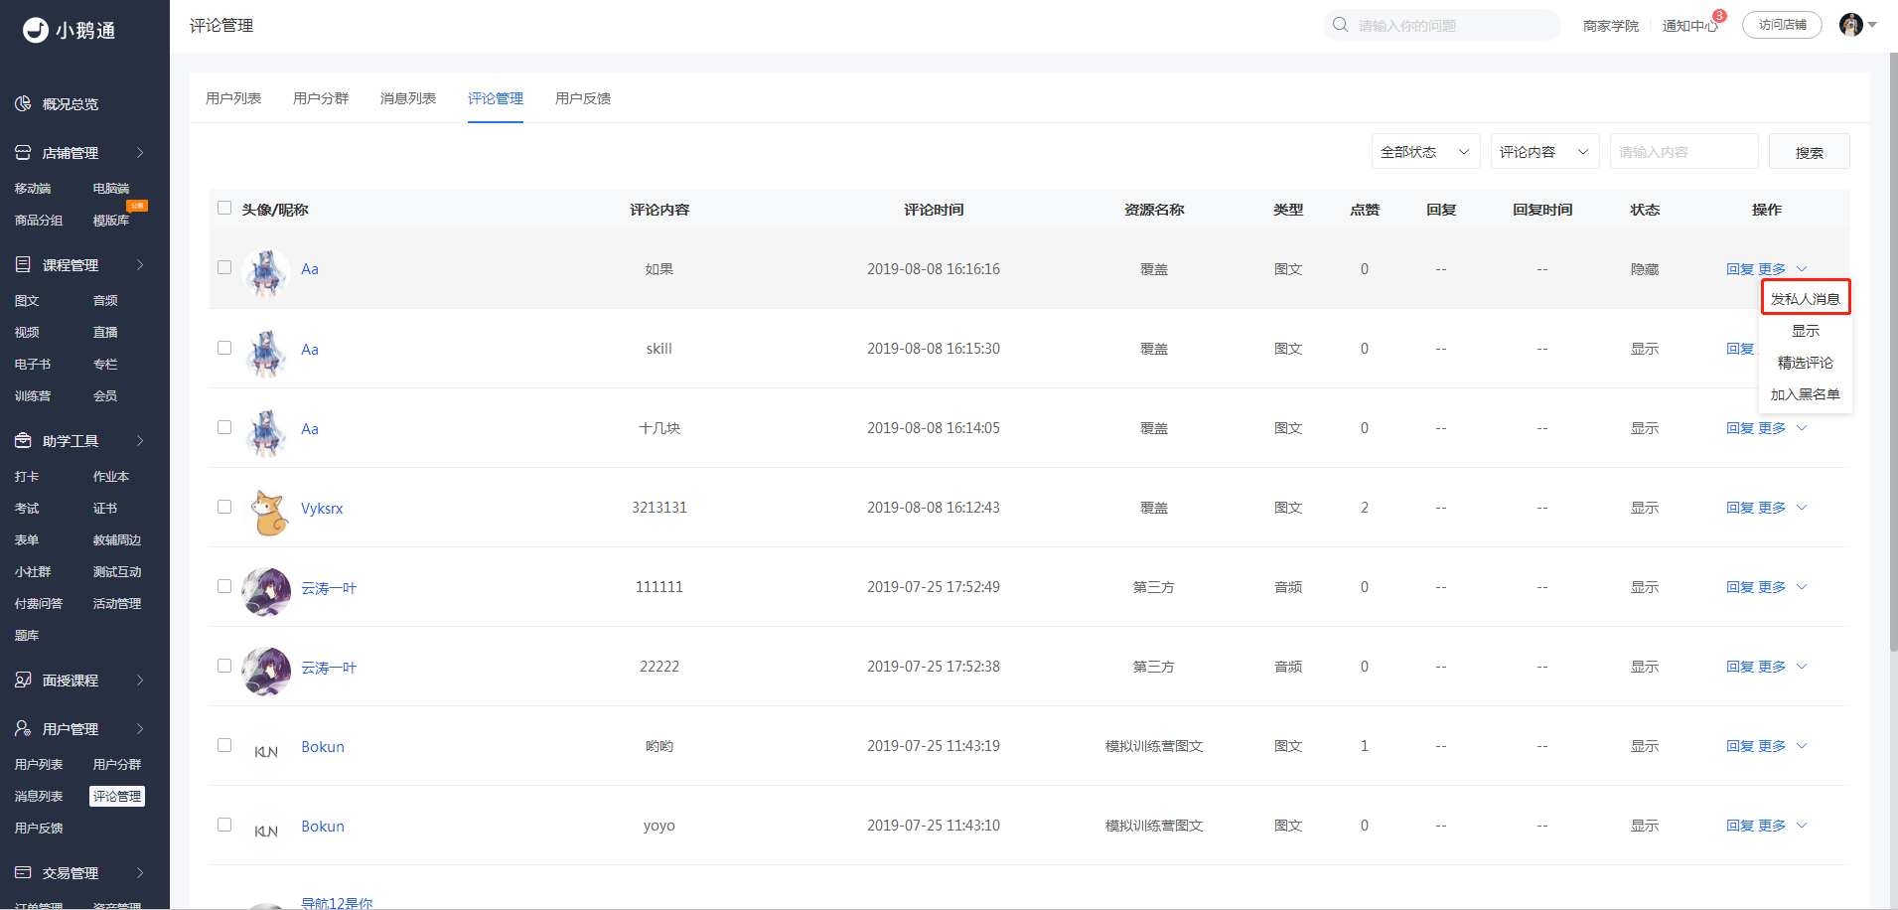This screenshot has width=1898, height=910.
Task: Check the row with comment skill
Action: [x=224, y=348]
